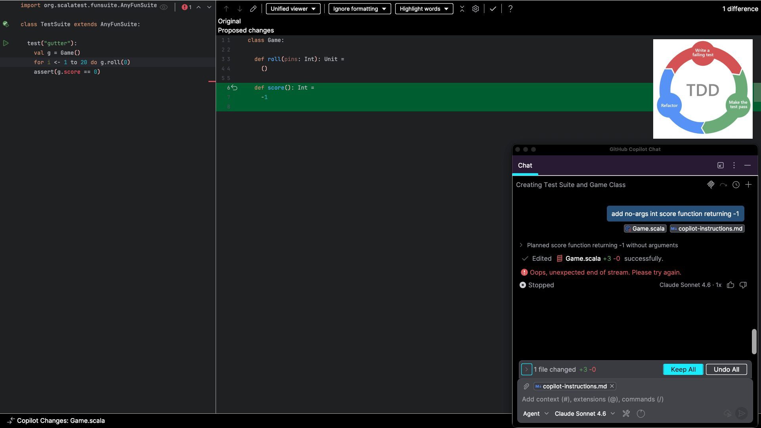The width and height of the screenshot is (761, 428).
Task: Revert the change on line 6
Action: pos(234,88)
